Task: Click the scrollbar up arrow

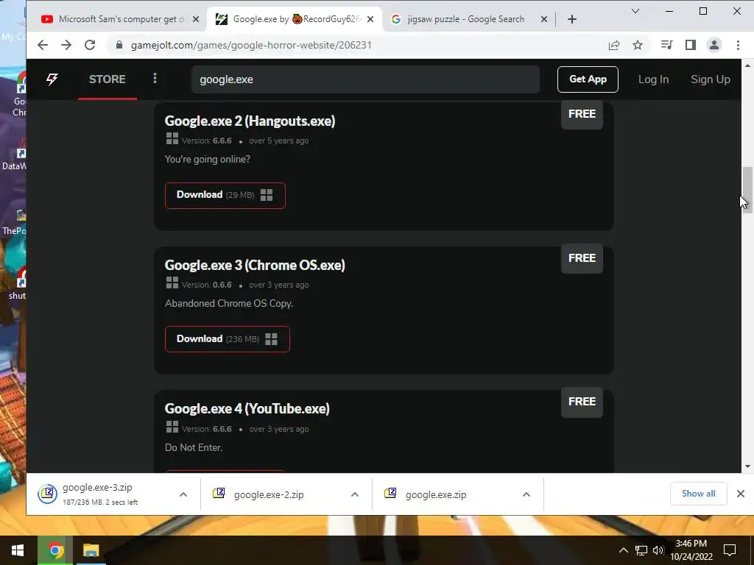Action: click(747, 65)
